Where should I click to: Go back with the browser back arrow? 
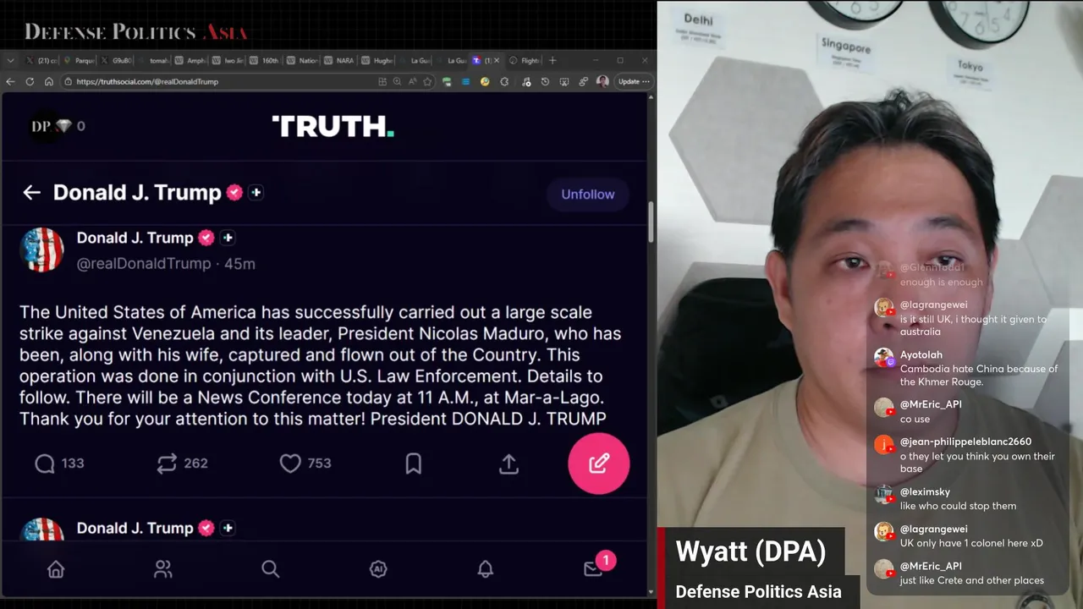tap(10, 82)
